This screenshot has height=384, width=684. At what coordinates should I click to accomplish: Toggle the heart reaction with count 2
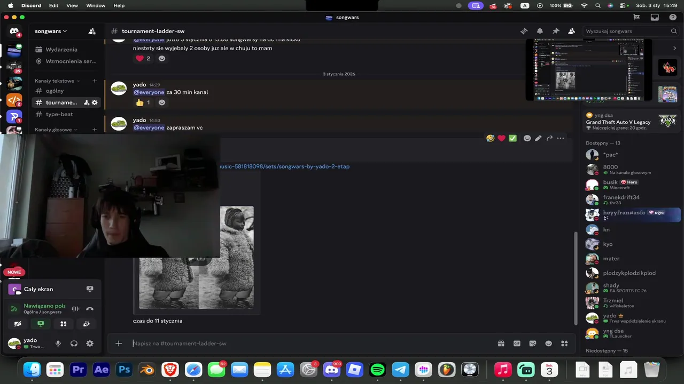pos(143,58)
